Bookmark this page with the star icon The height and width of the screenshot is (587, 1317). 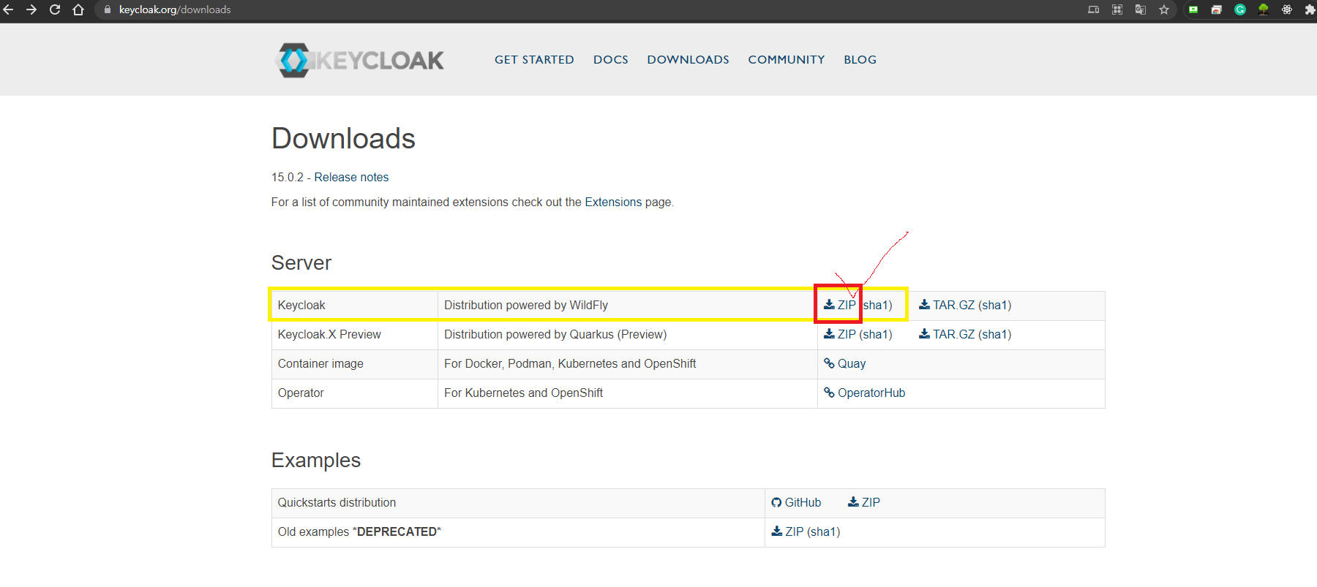point(1164,10)
